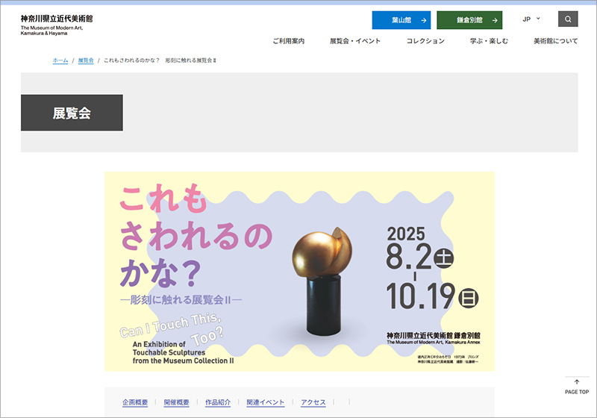Click the 展覧会 breadcrumb link
Viewport: 597px width, 418px height.
tap(86, 60)
